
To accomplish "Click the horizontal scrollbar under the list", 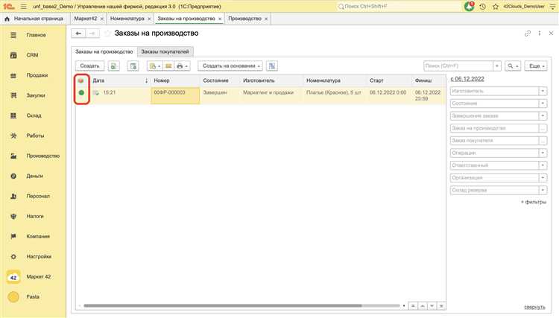I will pyautogui.click(x=224, y=305).
